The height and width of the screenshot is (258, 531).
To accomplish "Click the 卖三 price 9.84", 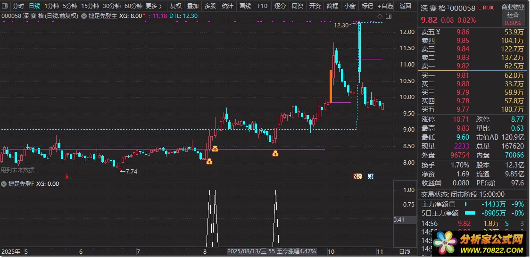I will pos(463,49).
